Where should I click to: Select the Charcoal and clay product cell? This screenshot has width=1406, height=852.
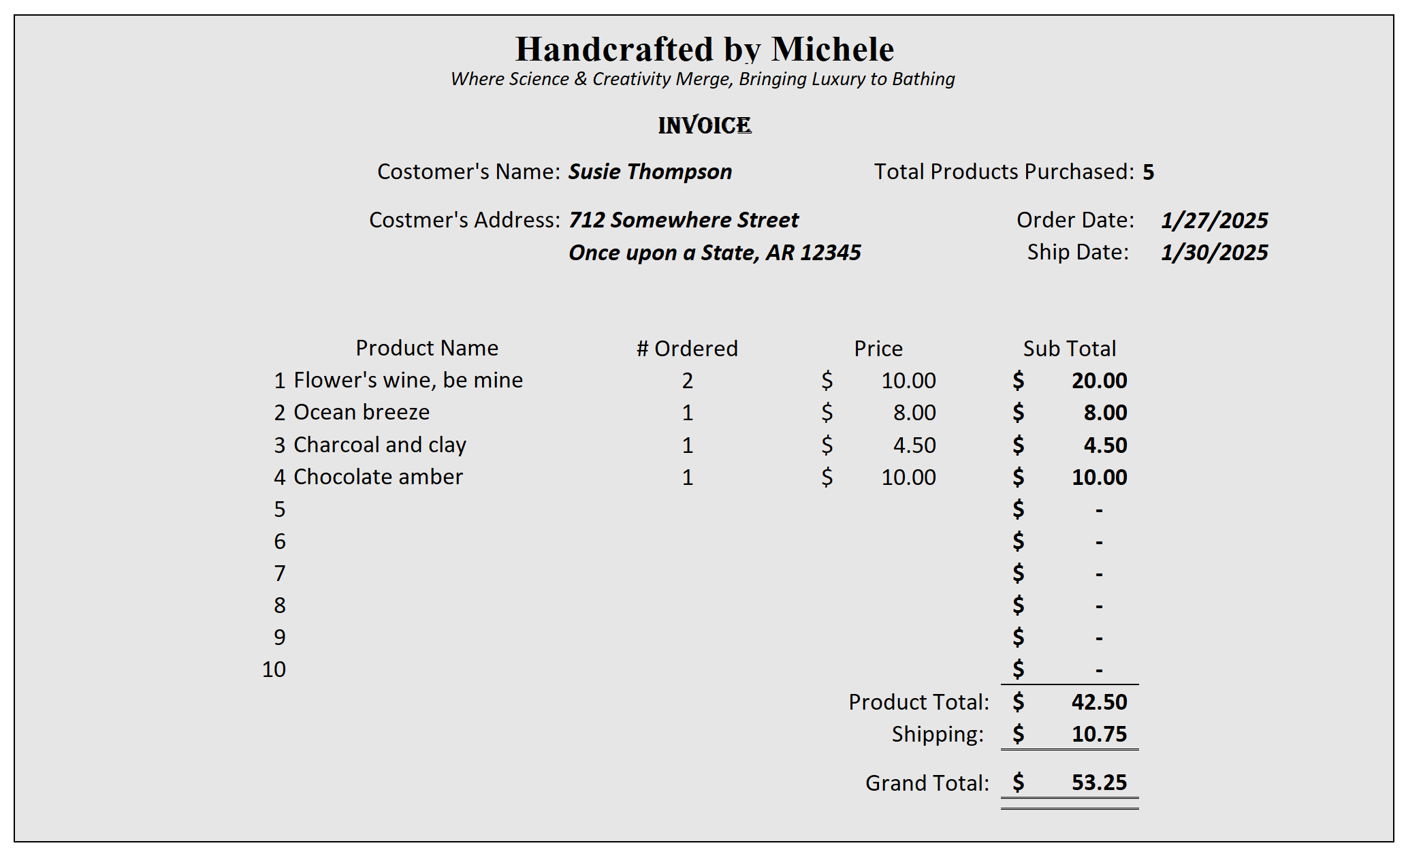[x=379, y=445]
